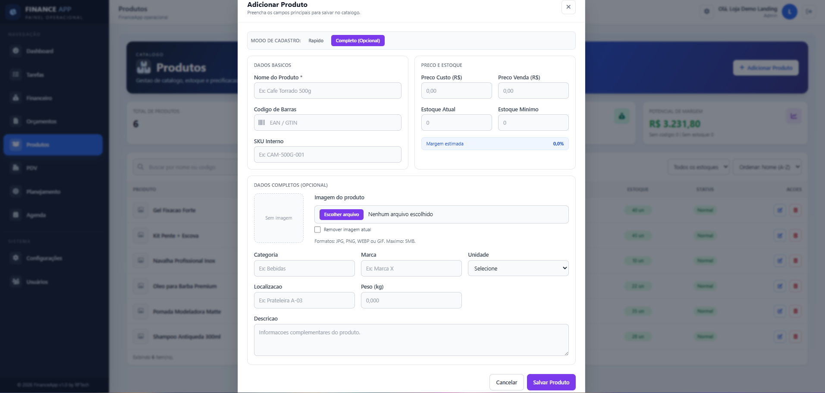Select Produtos in the sidebar
Viewport: 825px width, 393px height.
pos(53,145)
